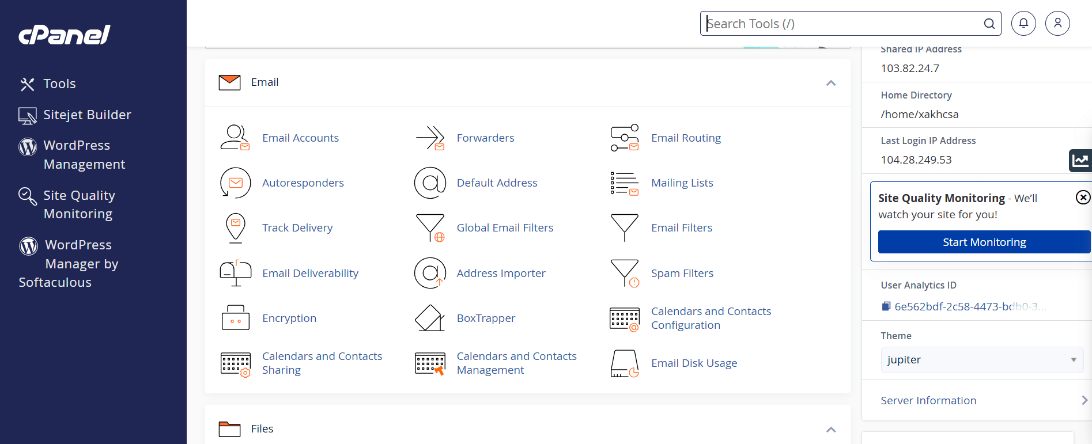The height and width of the screenshot is (444, 1092).
Task: Collapse the Files section
Action: point(830,430)
